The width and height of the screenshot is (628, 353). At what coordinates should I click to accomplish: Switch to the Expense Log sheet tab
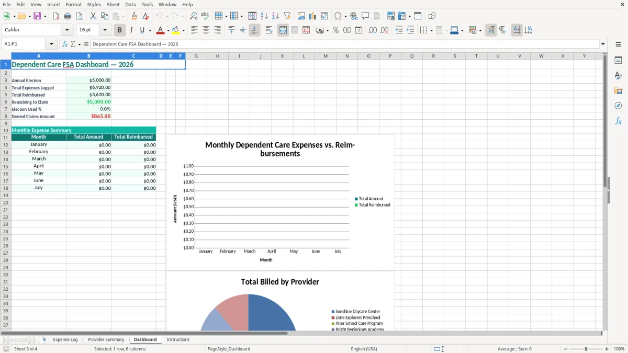[x=65, y=340]
